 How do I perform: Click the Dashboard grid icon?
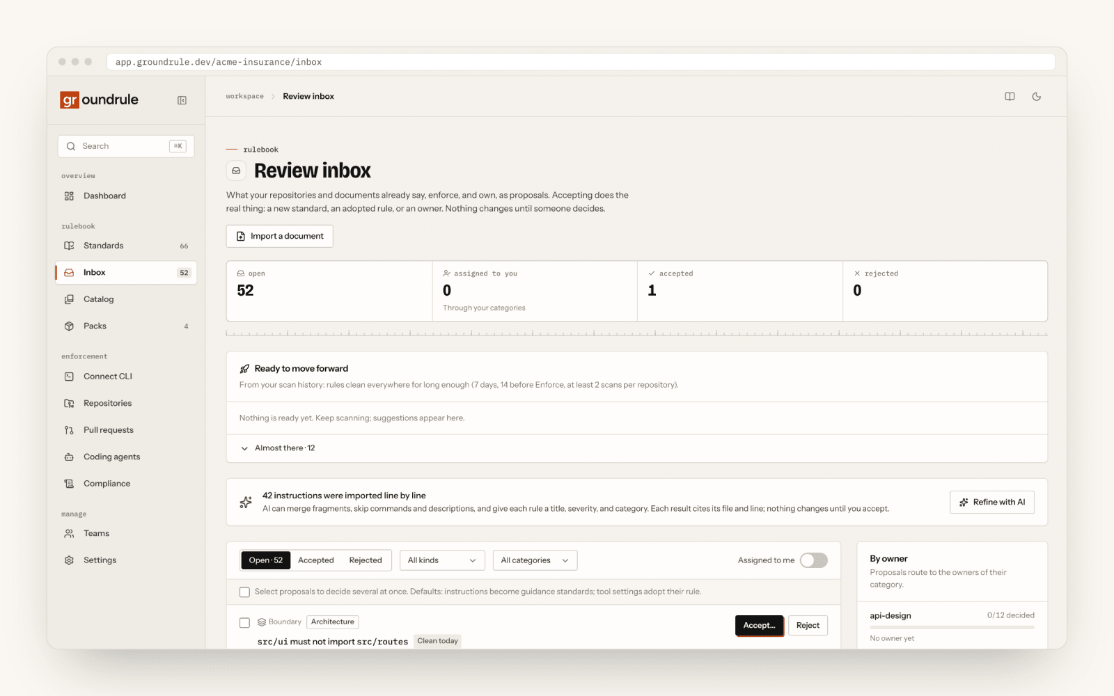69,196
